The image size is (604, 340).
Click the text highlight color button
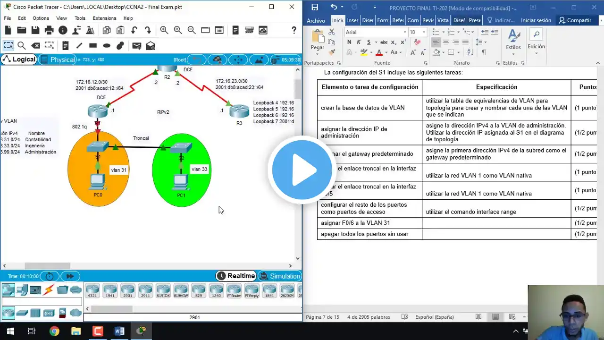363,52
